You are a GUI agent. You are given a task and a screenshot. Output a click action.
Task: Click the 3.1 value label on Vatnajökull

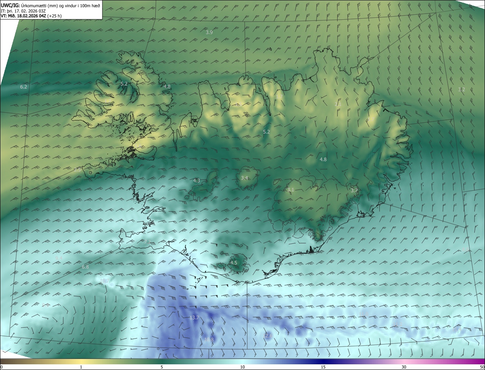coord(291,190)
